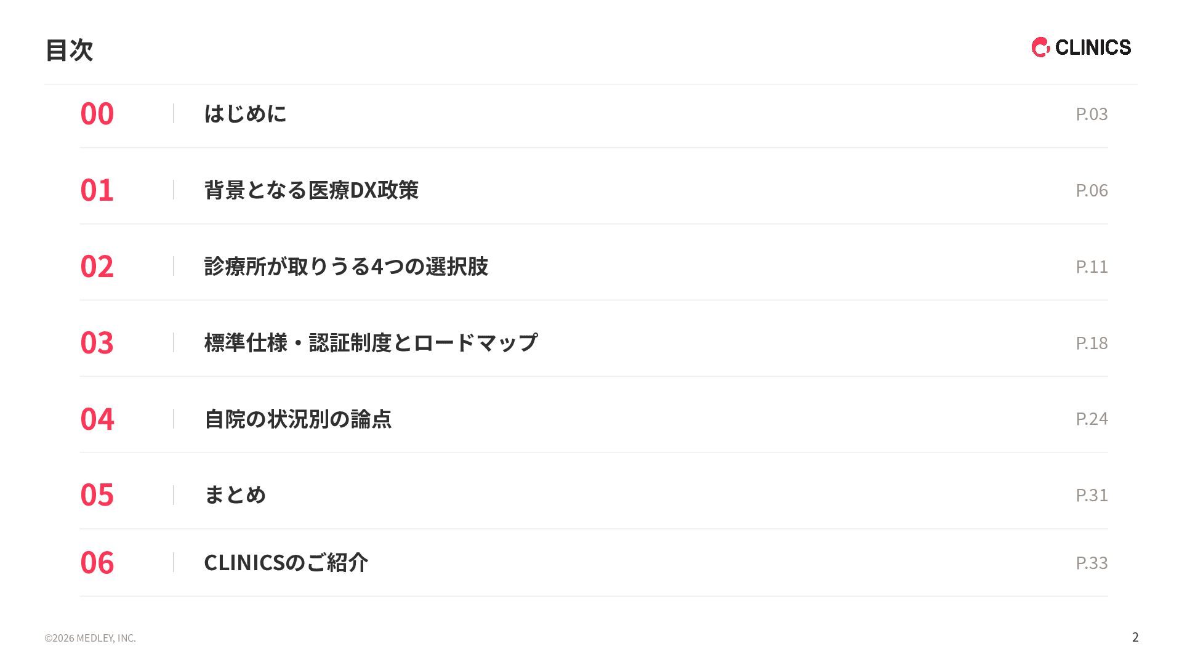Click chapter number 03
1182x665 pixels.
(97, 343)
